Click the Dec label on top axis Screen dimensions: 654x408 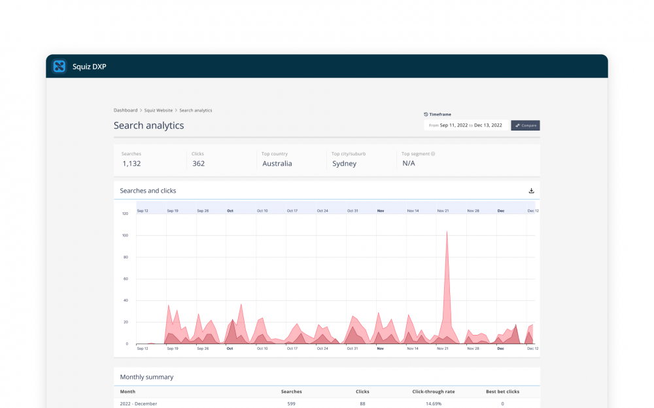[501, 211]
